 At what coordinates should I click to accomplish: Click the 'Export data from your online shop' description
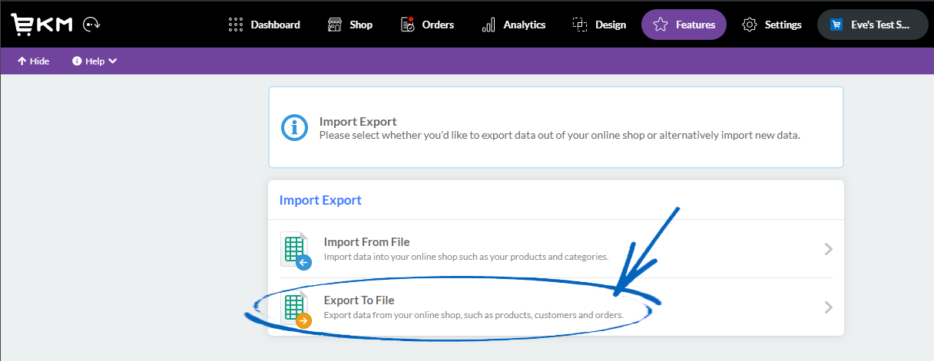click(474, 315)
